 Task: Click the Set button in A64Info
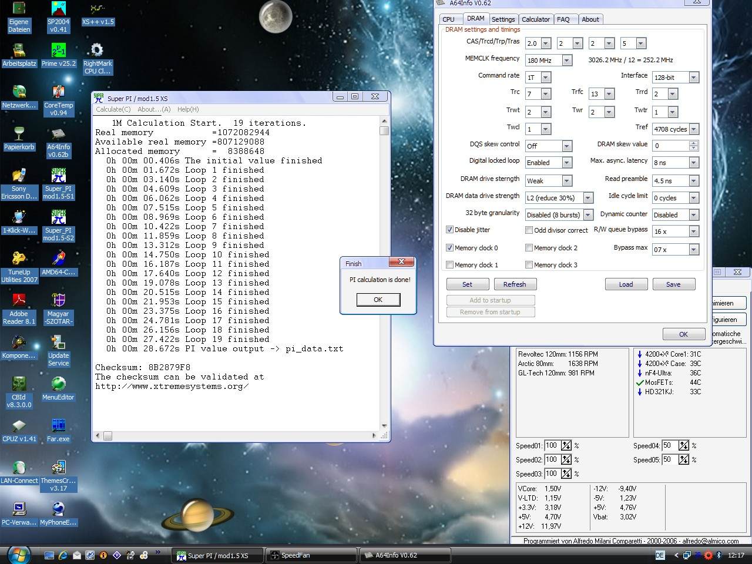(467, 284)
